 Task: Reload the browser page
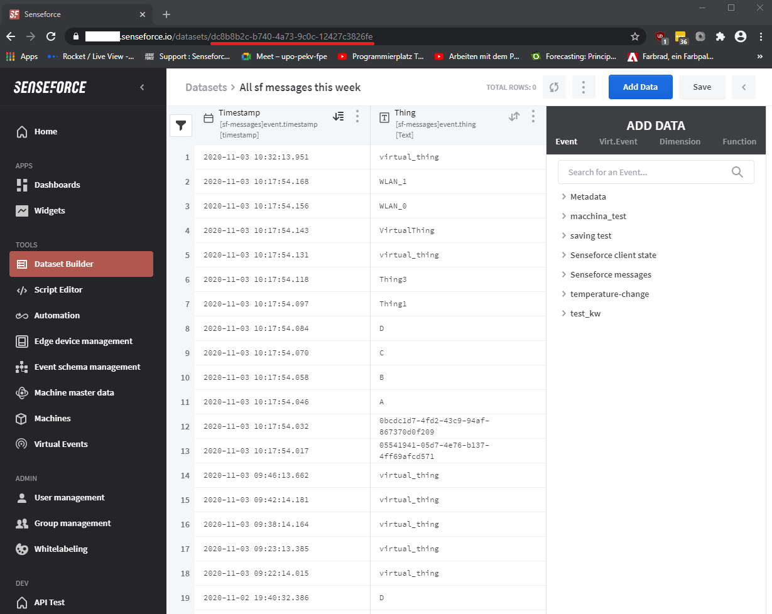pyautogui.click(x=51, y=36)
